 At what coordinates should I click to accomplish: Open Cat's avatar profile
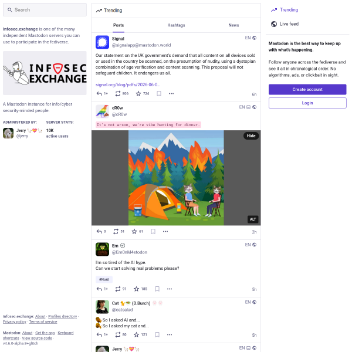pos(102,307)
